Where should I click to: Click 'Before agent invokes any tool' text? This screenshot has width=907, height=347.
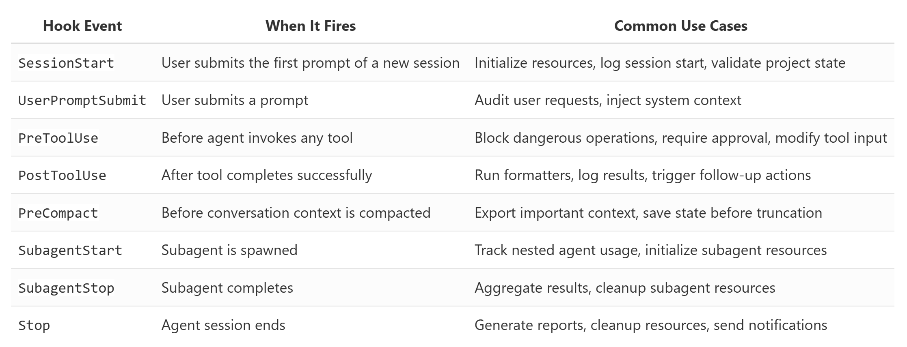[257, 138]
